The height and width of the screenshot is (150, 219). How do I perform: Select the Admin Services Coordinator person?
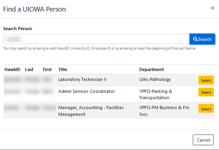(206, 92)
